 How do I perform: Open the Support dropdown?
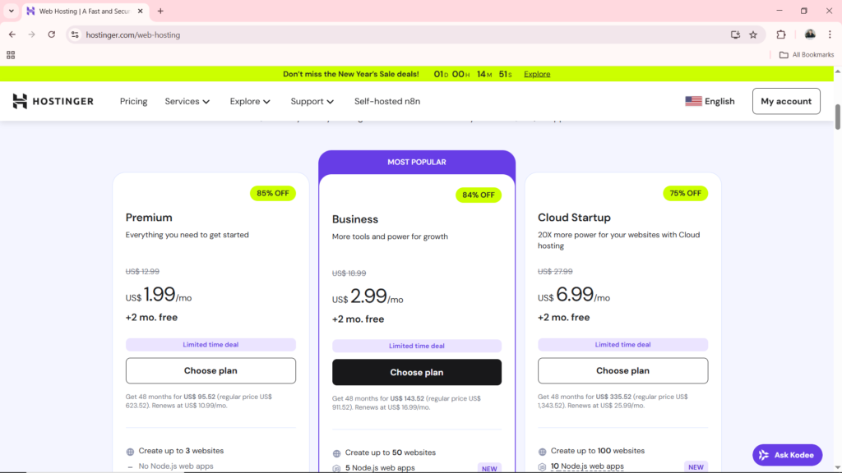tap(312, 100)
